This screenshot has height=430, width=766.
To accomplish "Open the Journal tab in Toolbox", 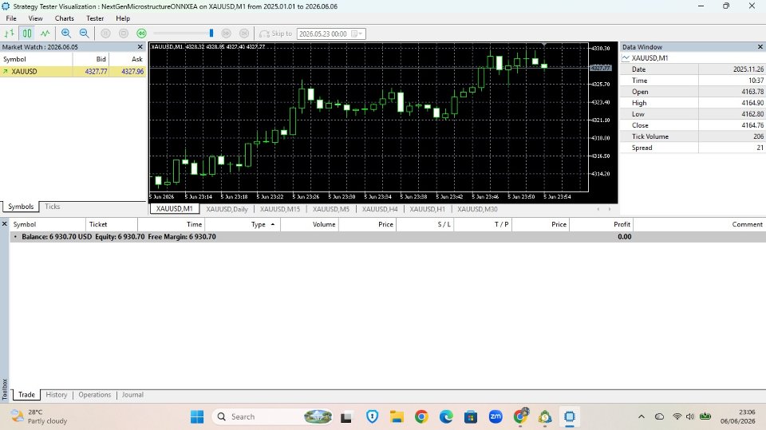I will (x=132, y=395).
